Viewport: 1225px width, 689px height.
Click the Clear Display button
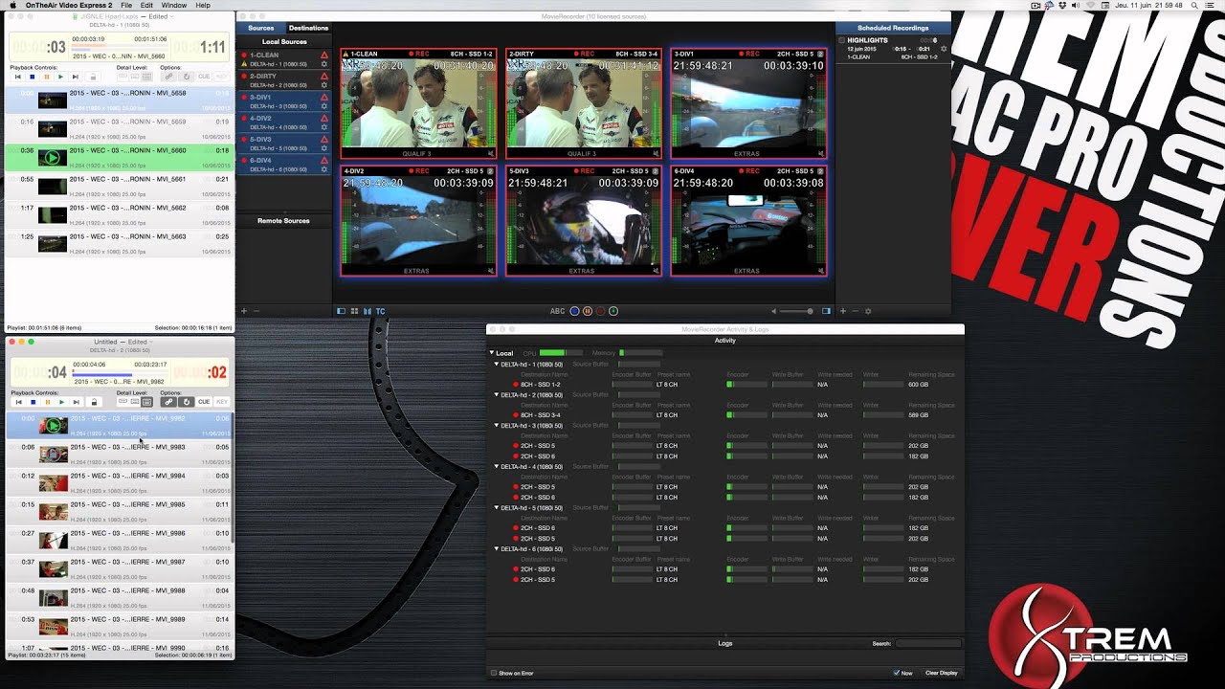pyautogui.click(x=941, y=673)
